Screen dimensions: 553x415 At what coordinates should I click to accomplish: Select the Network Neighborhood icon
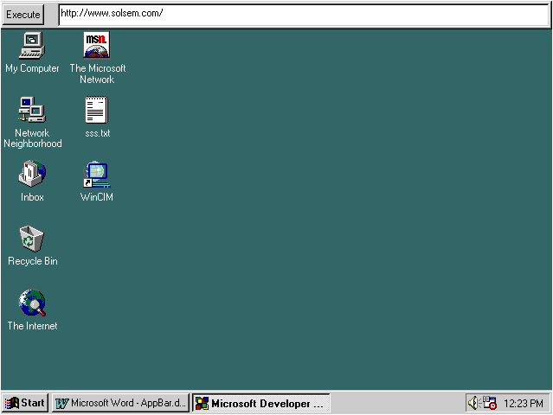(x=32, y=110)
